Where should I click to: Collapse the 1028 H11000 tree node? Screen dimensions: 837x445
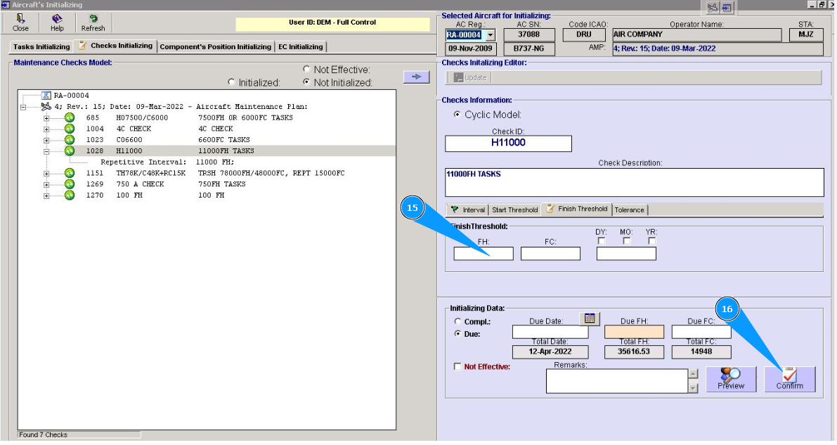pos(47,151)
